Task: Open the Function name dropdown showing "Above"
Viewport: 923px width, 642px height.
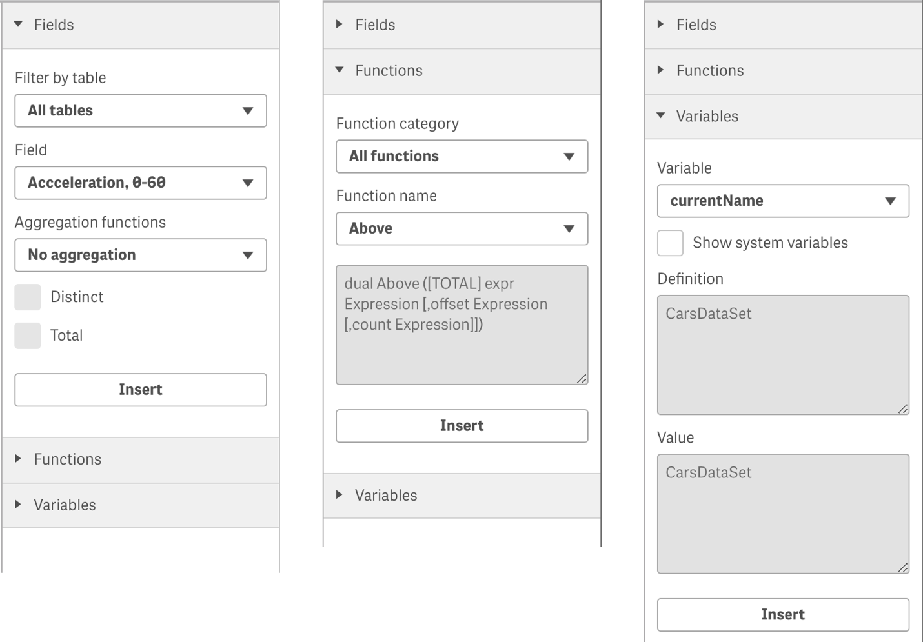Action: click(x=461, y=228)
